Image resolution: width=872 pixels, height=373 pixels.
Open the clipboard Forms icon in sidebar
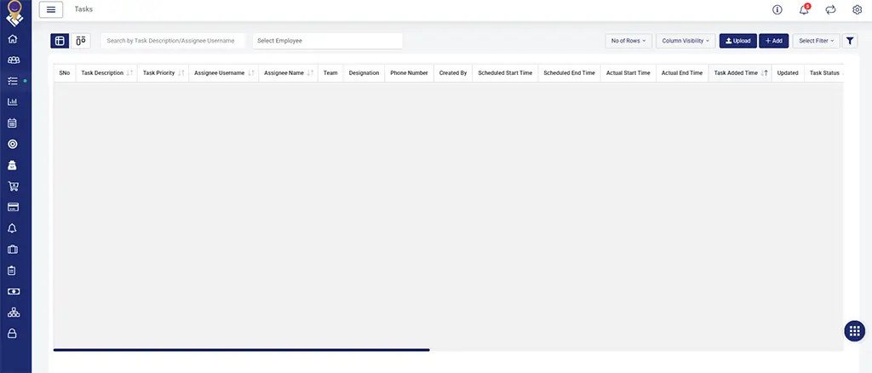pos(12,270)
